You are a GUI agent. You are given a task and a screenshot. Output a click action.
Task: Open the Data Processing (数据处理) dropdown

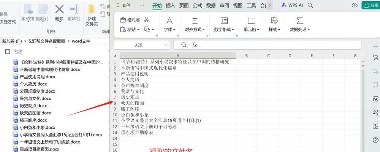tap(300, 30)
